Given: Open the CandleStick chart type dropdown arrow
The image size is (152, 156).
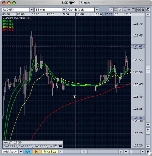Looking at the screenshot, I should (x=97, y=10).
